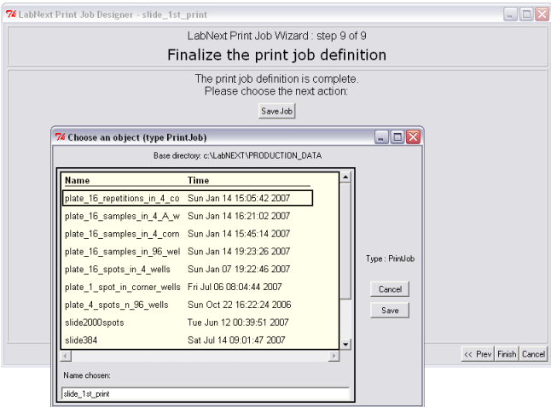This screenshot has width=551, height=407.
Task: Select plate_16_spots_in_4_wells entry
Action: pos(188,270)
